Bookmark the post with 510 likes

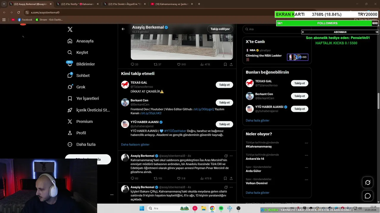point(225,64)
